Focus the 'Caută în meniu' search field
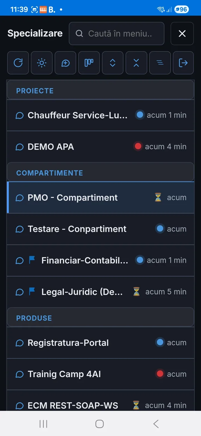201x436 pixels. [117, 34]
